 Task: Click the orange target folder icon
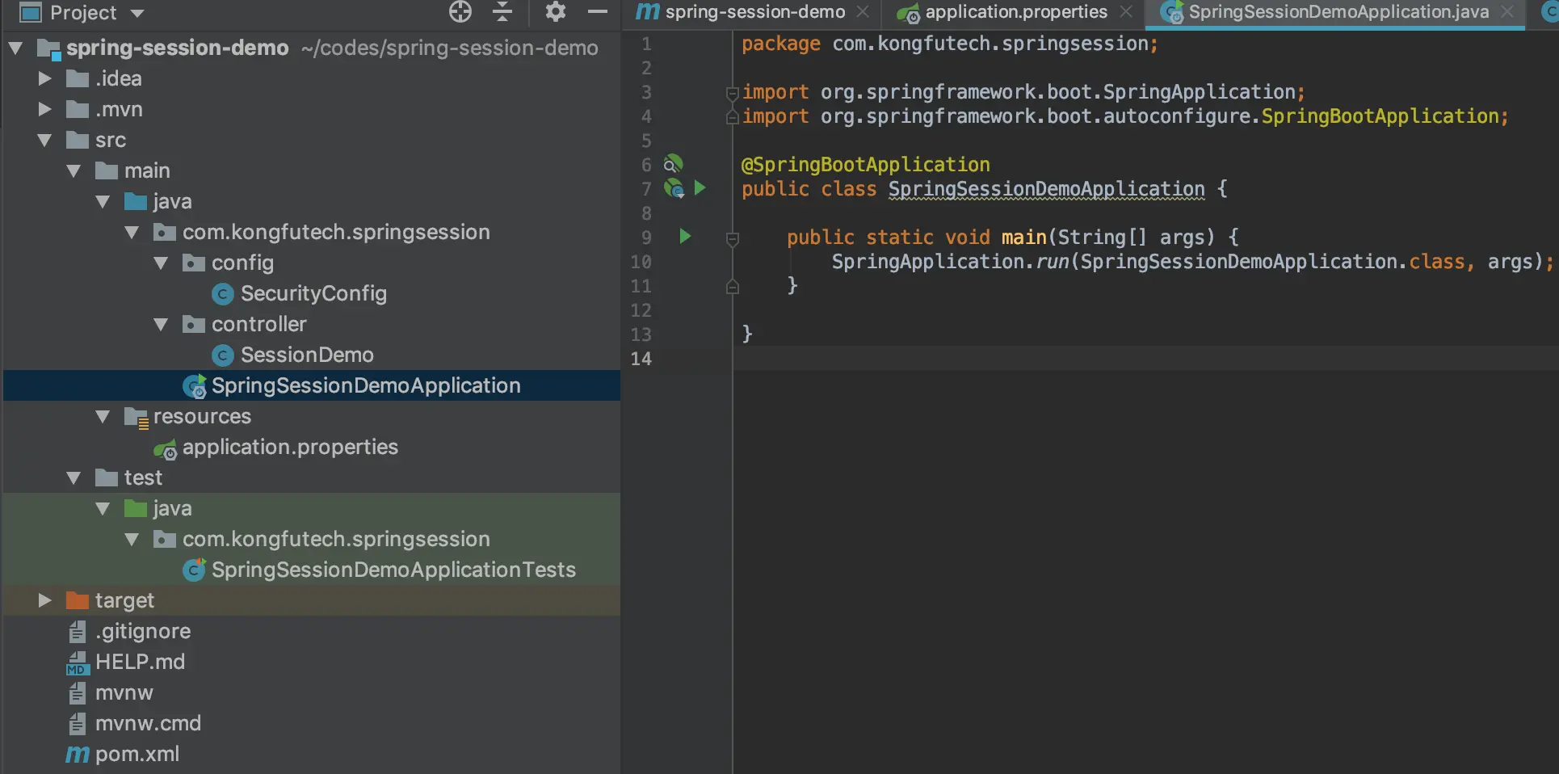coord(78,601)
